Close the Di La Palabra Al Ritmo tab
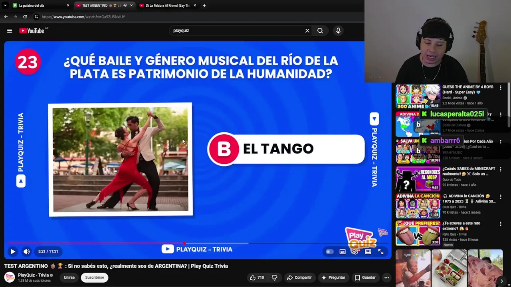The height and width of the screenshot is (287, 511). click(195, 6)
